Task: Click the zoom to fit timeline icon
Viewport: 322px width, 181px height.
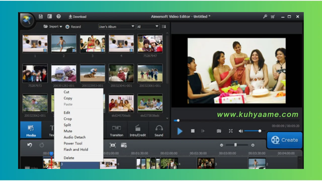Action: (x=113, y=145)
